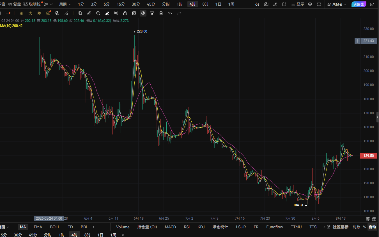Toggle the 主 main indicator button
Image resolution: width=379 pixels, height=237 pixels.
coord(21,13)
